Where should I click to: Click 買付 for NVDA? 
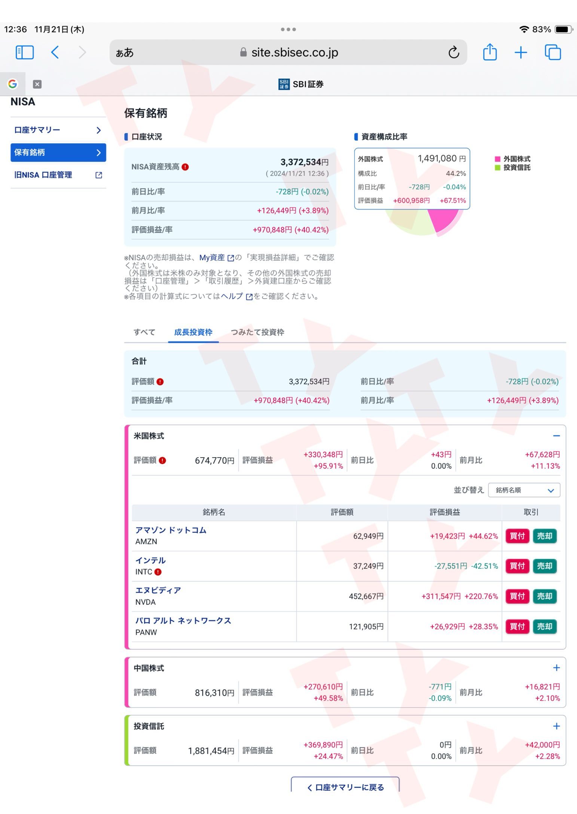point(517,596)
